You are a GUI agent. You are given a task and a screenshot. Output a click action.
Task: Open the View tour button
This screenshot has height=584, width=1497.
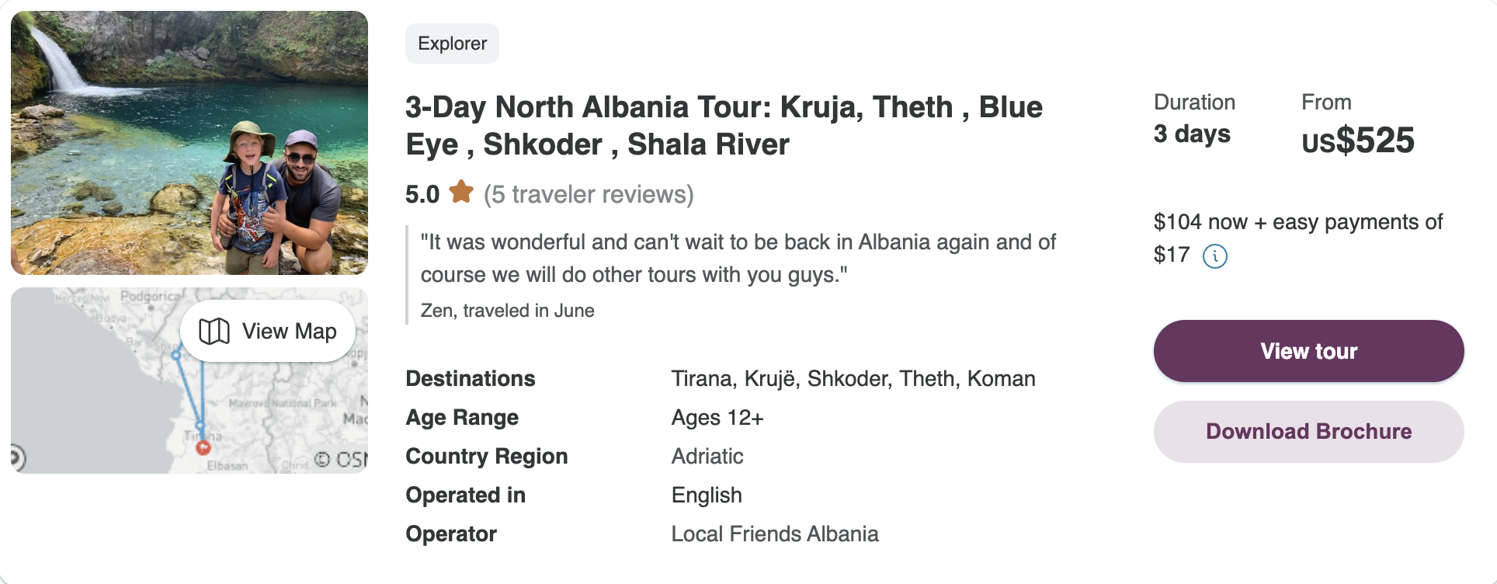1308,351
